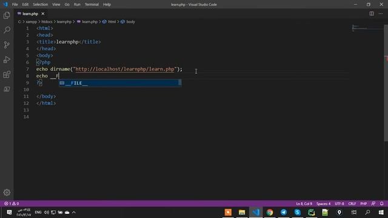Click the </body> closing tag on line 11

pos(46,96)
